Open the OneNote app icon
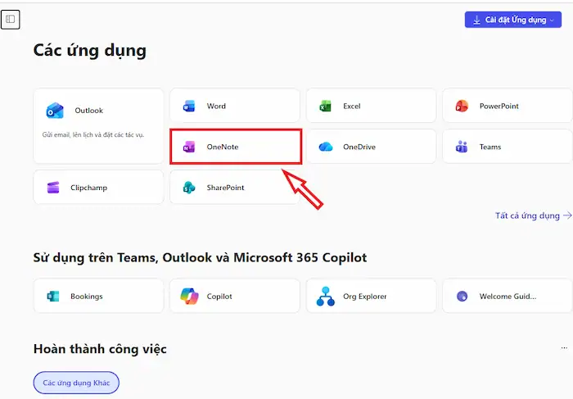The width and height of the screenshot is (573, 399). (189, 147)
